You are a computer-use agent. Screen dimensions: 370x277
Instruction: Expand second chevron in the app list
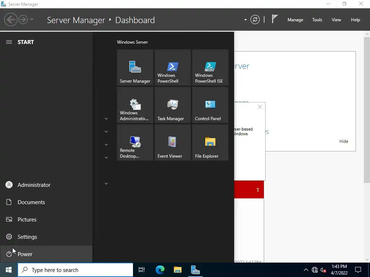pos(106,131)
